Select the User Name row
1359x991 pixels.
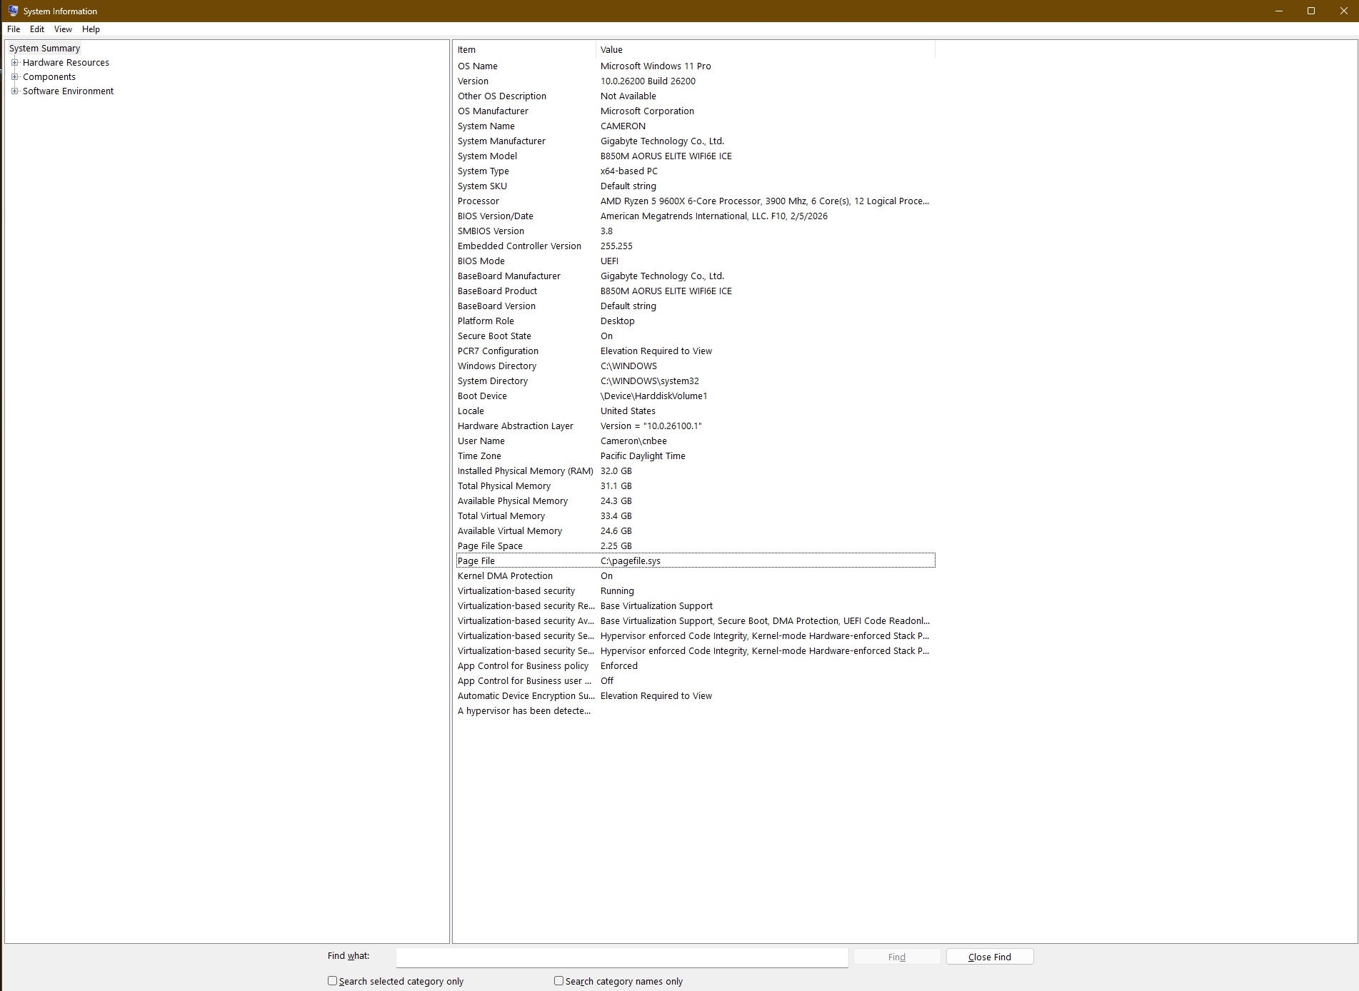[x=695, y=441]
